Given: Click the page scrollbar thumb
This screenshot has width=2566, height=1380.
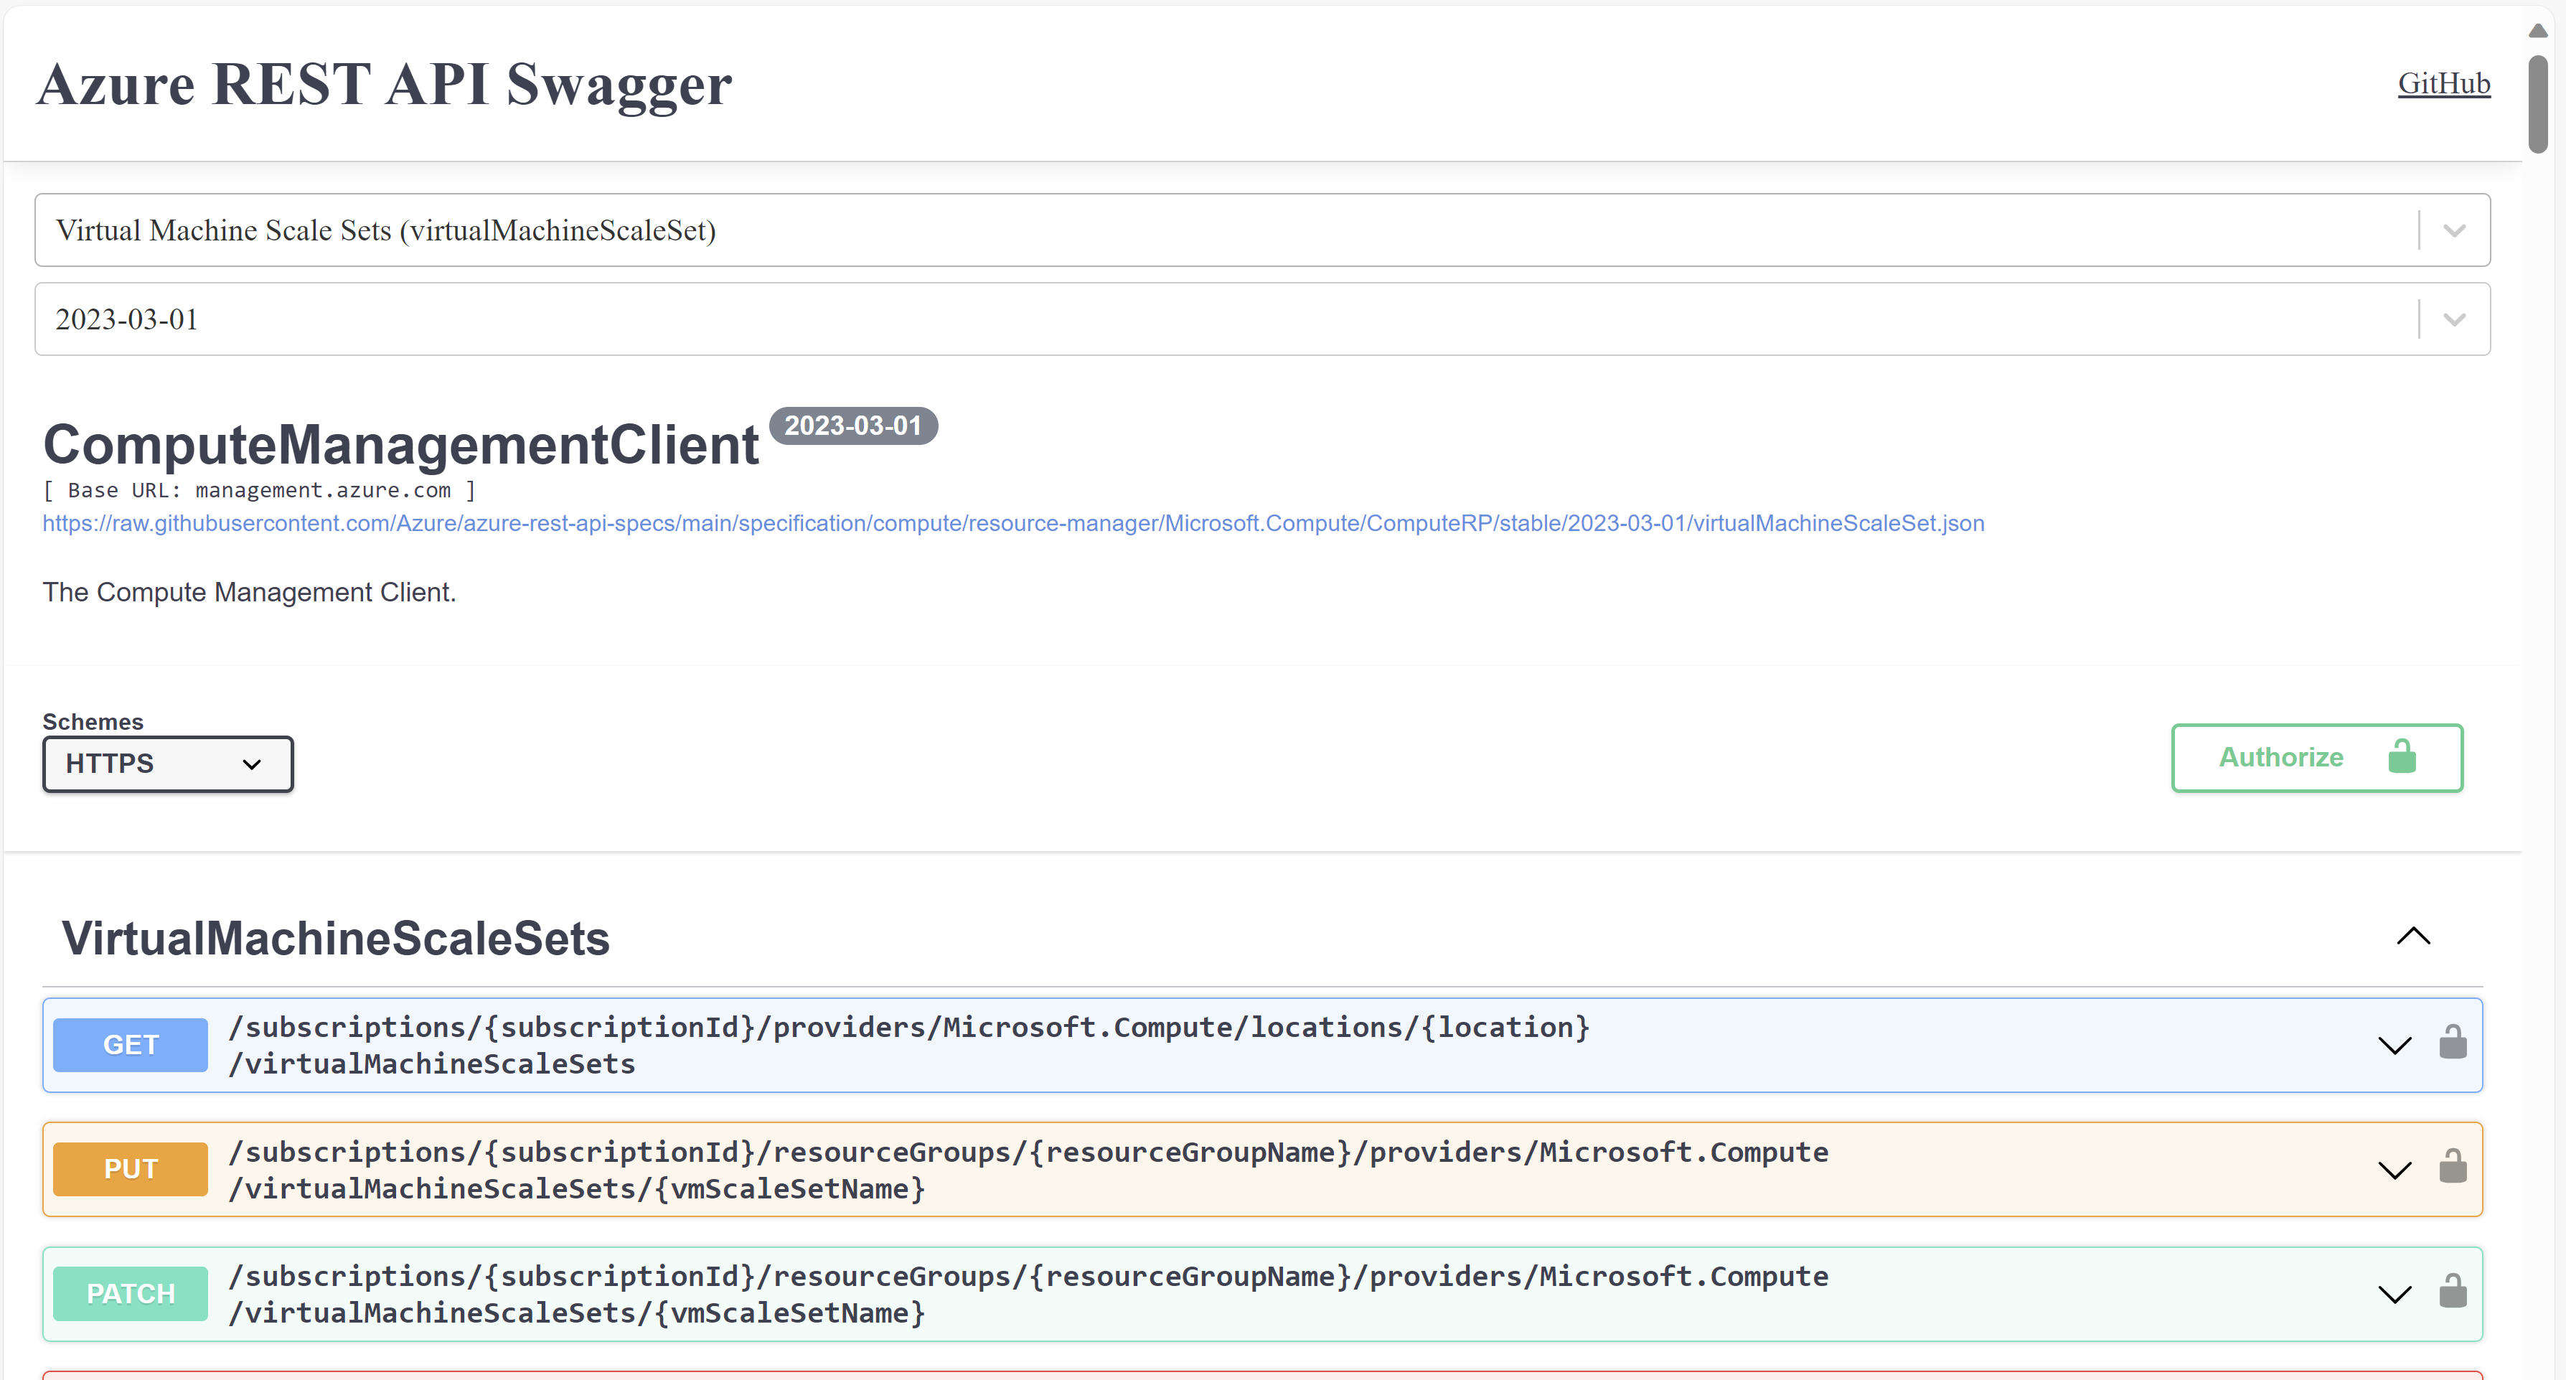Looking at the screenshot, I should (x=2538, y=105).
